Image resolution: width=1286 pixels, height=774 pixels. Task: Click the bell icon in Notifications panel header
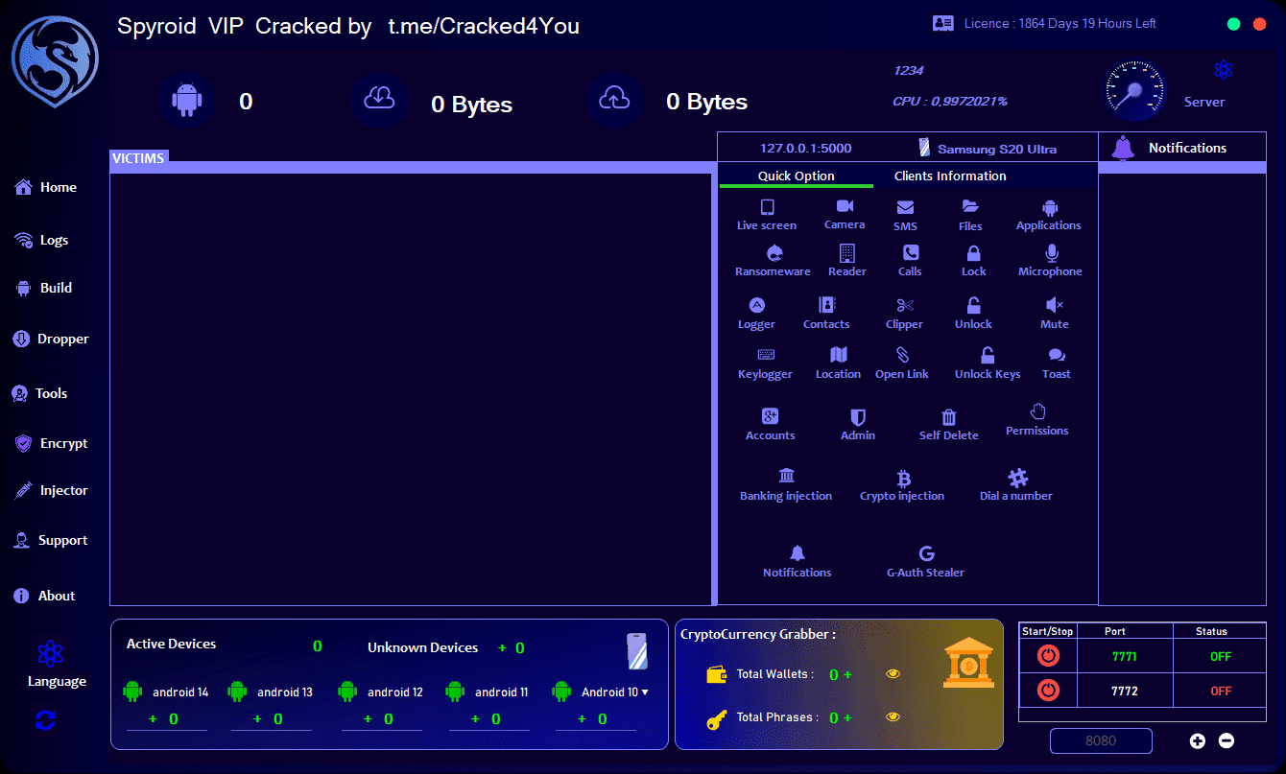tap(1122, 148)
